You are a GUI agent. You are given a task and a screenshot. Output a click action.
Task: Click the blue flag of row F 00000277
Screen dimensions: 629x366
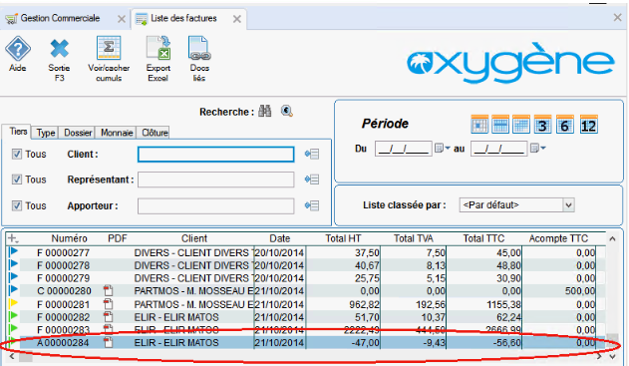click(x=13, y=252)
